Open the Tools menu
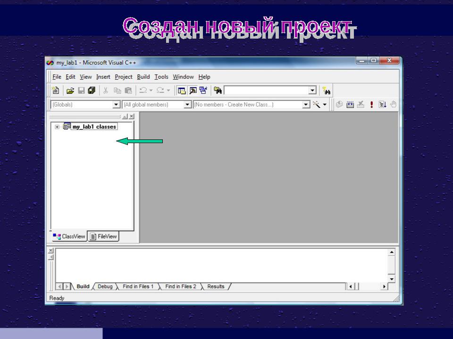 tap(161, 77)
